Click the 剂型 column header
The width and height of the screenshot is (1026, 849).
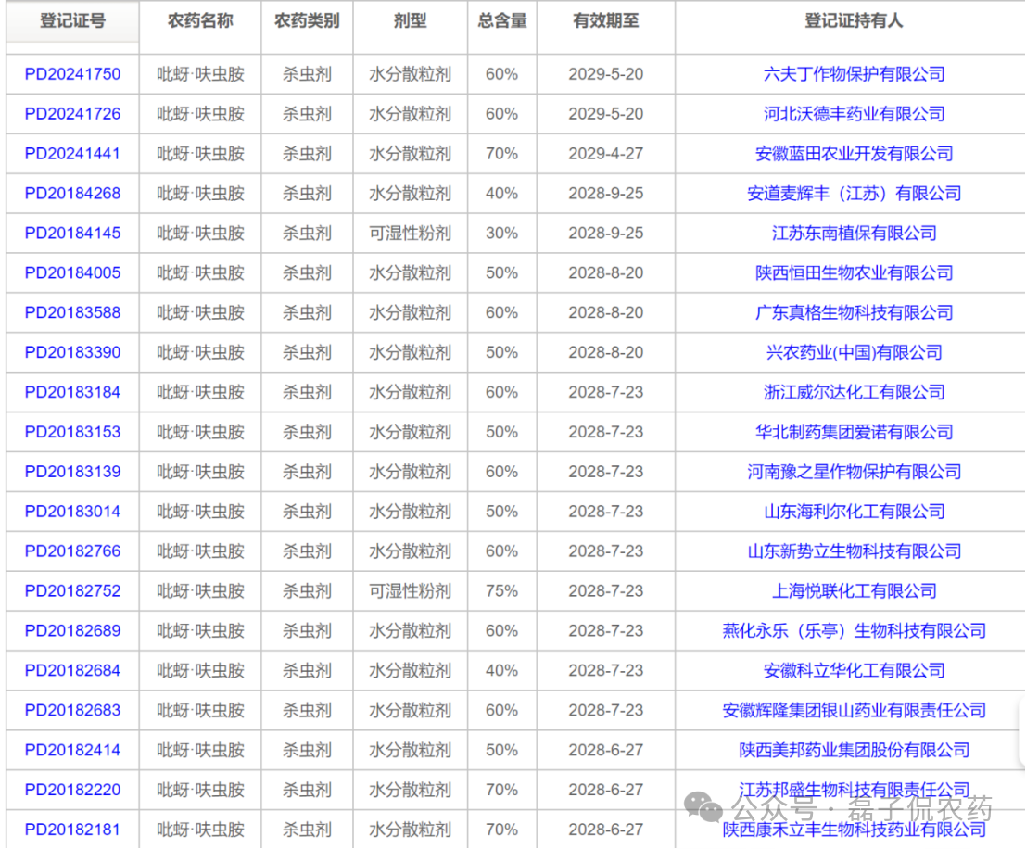(x=411, y=21)
